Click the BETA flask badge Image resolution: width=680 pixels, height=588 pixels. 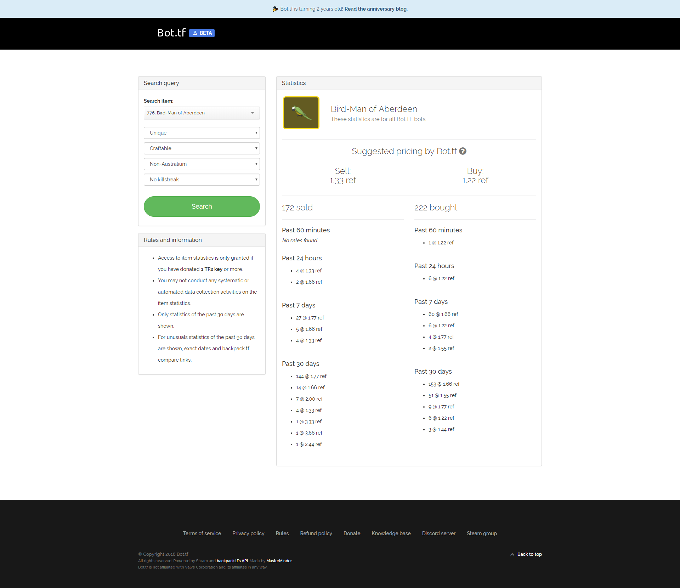[x=202, y=33]
